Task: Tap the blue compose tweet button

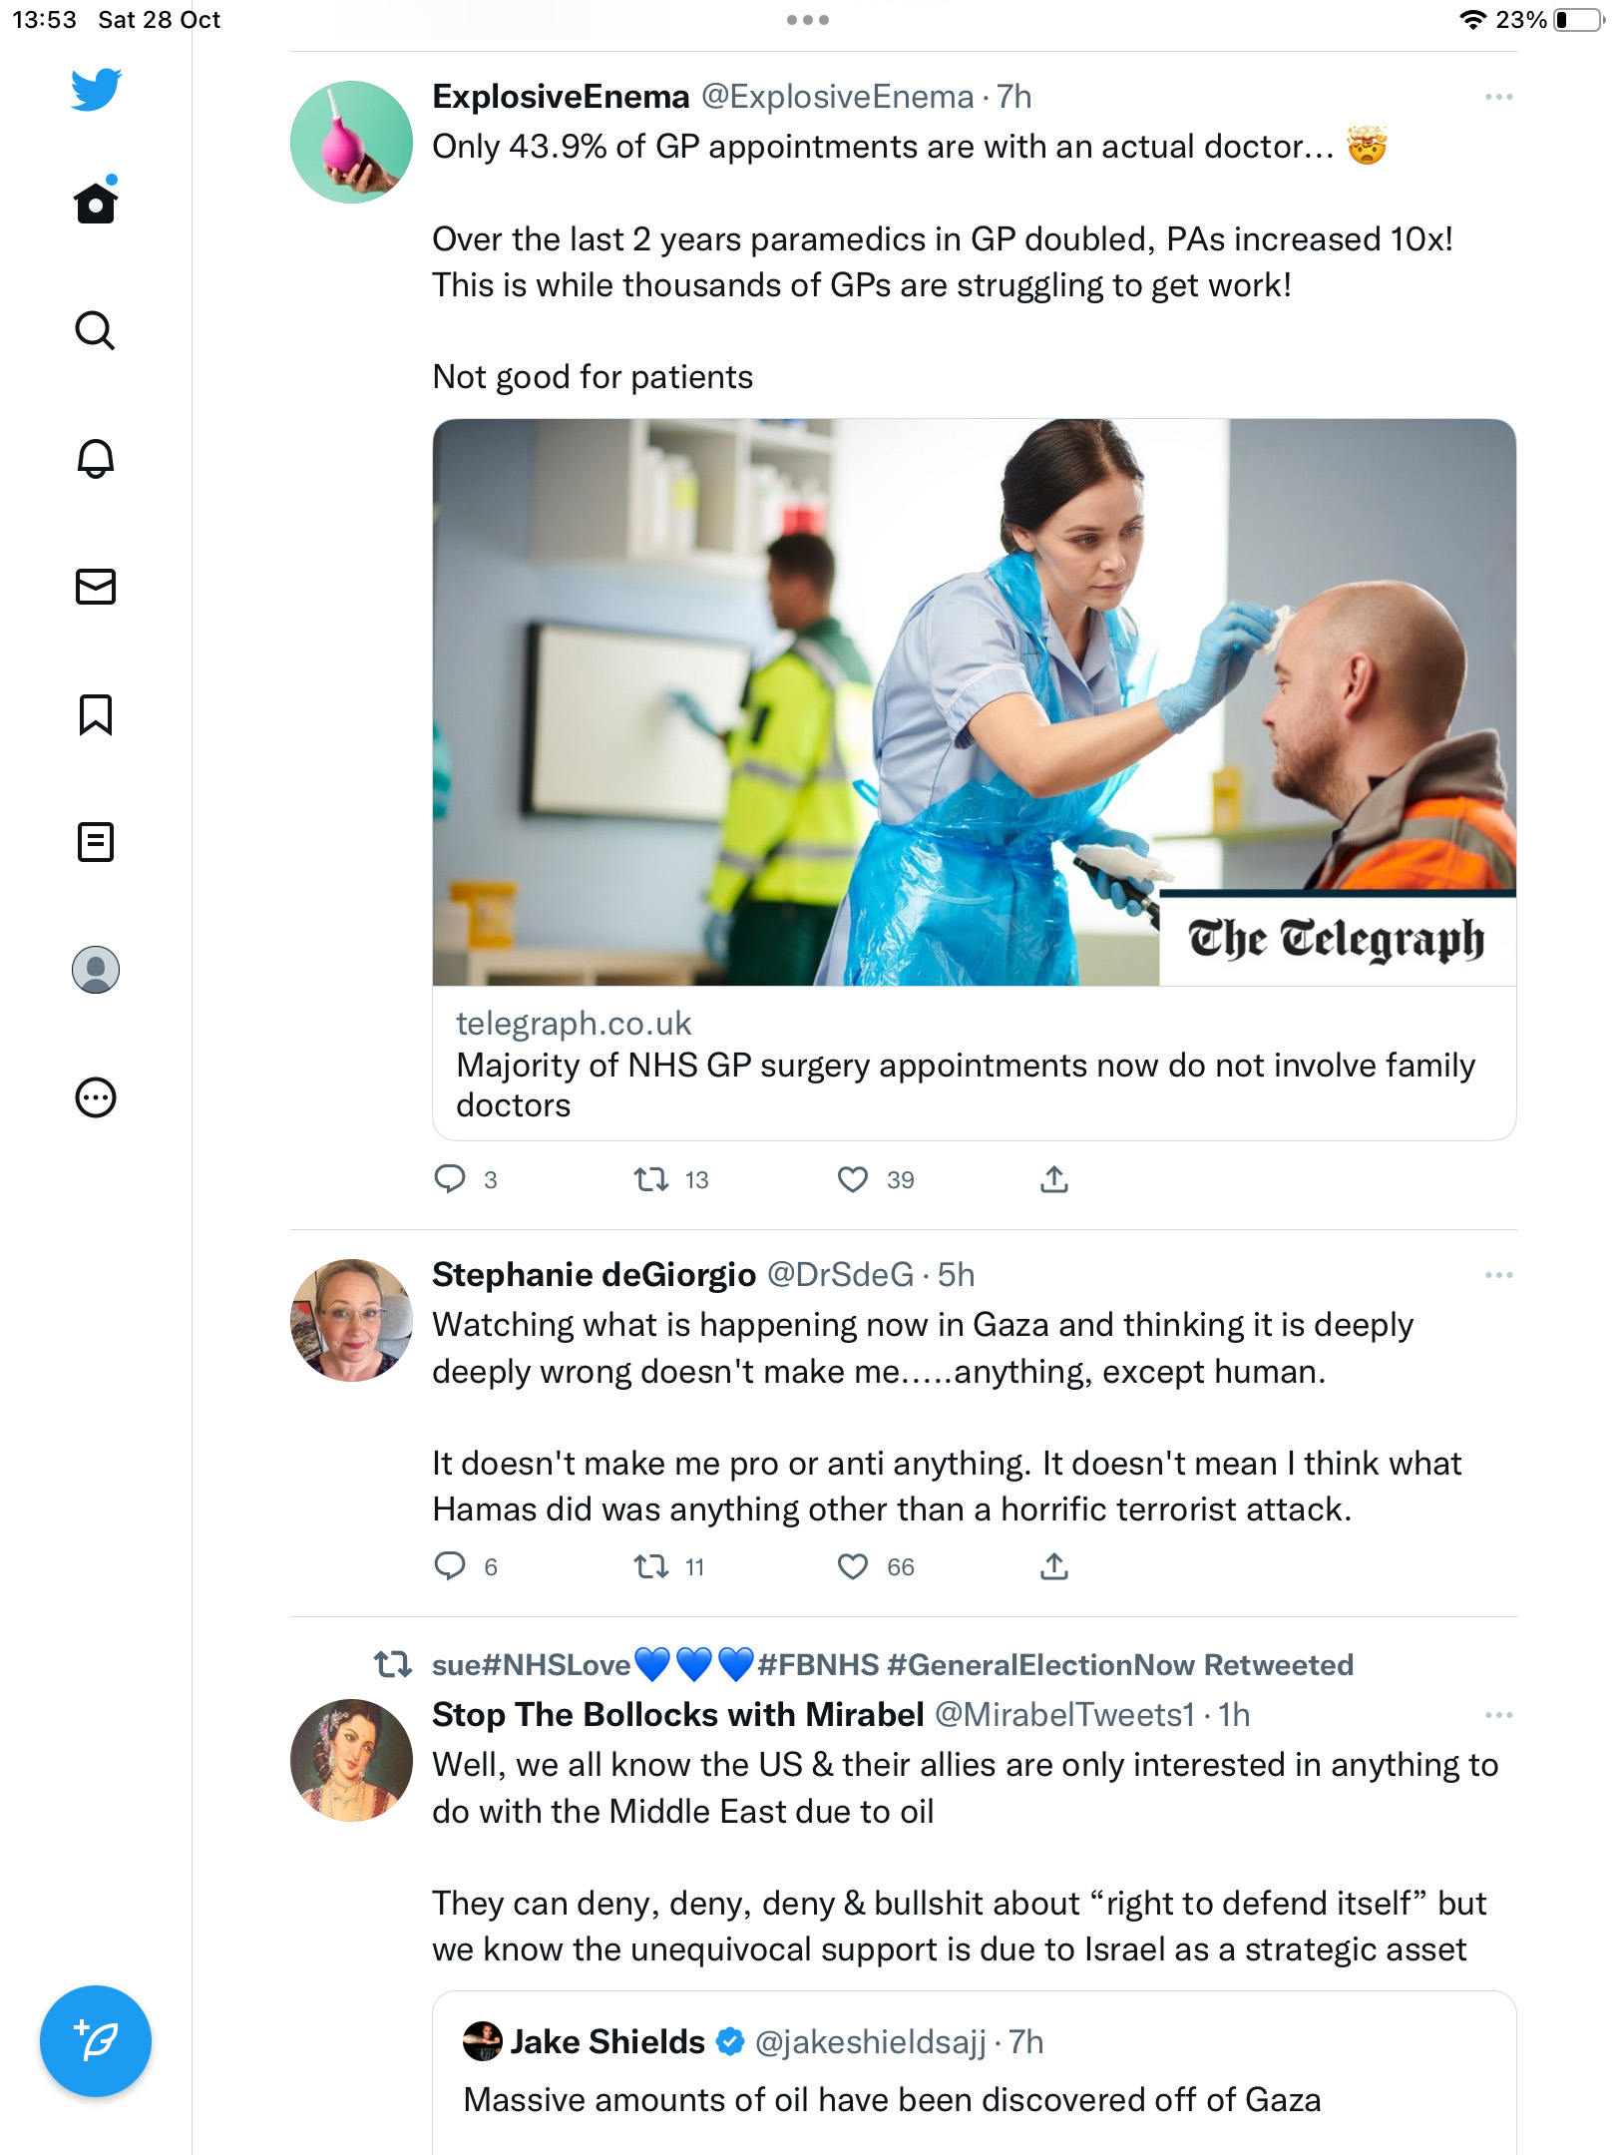Action: (96, 2041)
